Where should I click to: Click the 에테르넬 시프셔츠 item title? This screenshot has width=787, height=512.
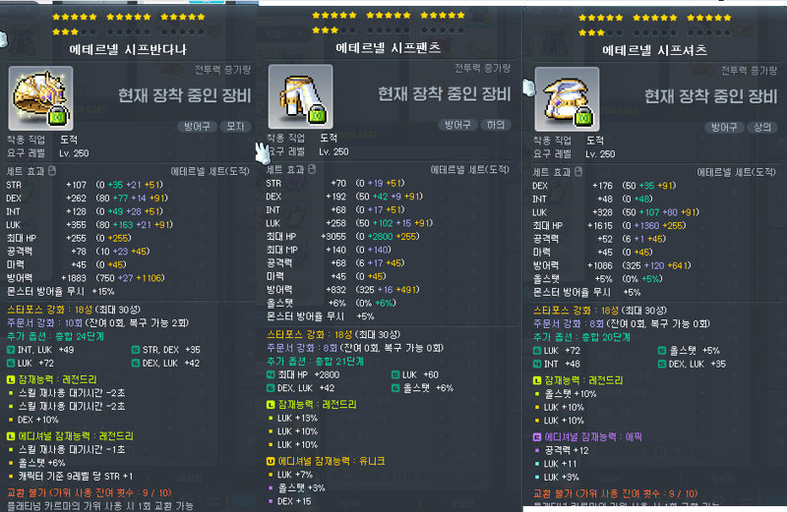pos(654,50)
